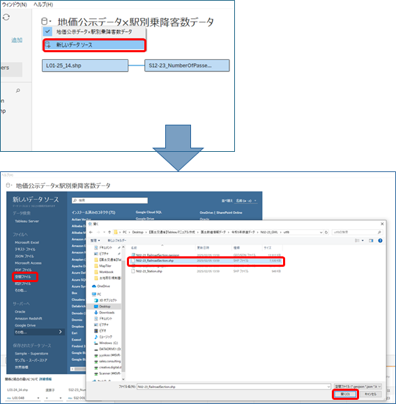The width and height of the screenshot is (396, 404).
Task: Click the folder tree vertical scrollbar
Action: pyautogui.click(x=123, y=313)
